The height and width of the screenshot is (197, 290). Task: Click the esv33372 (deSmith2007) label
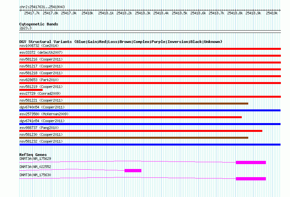pyautogui.click(x=41, y=52)
